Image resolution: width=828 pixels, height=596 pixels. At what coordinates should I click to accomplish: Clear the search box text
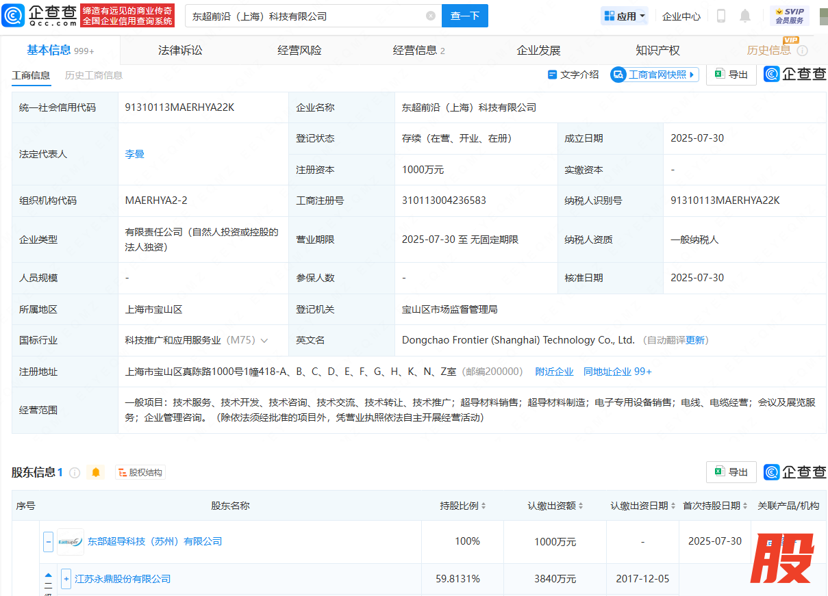[x=430, y=16]
